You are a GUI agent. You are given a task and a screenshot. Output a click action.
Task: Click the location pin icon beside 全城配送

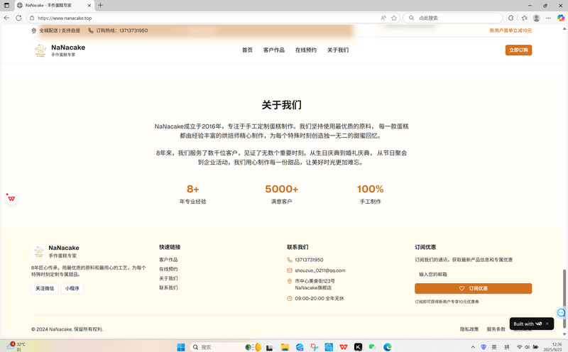(x=34, y=31)
